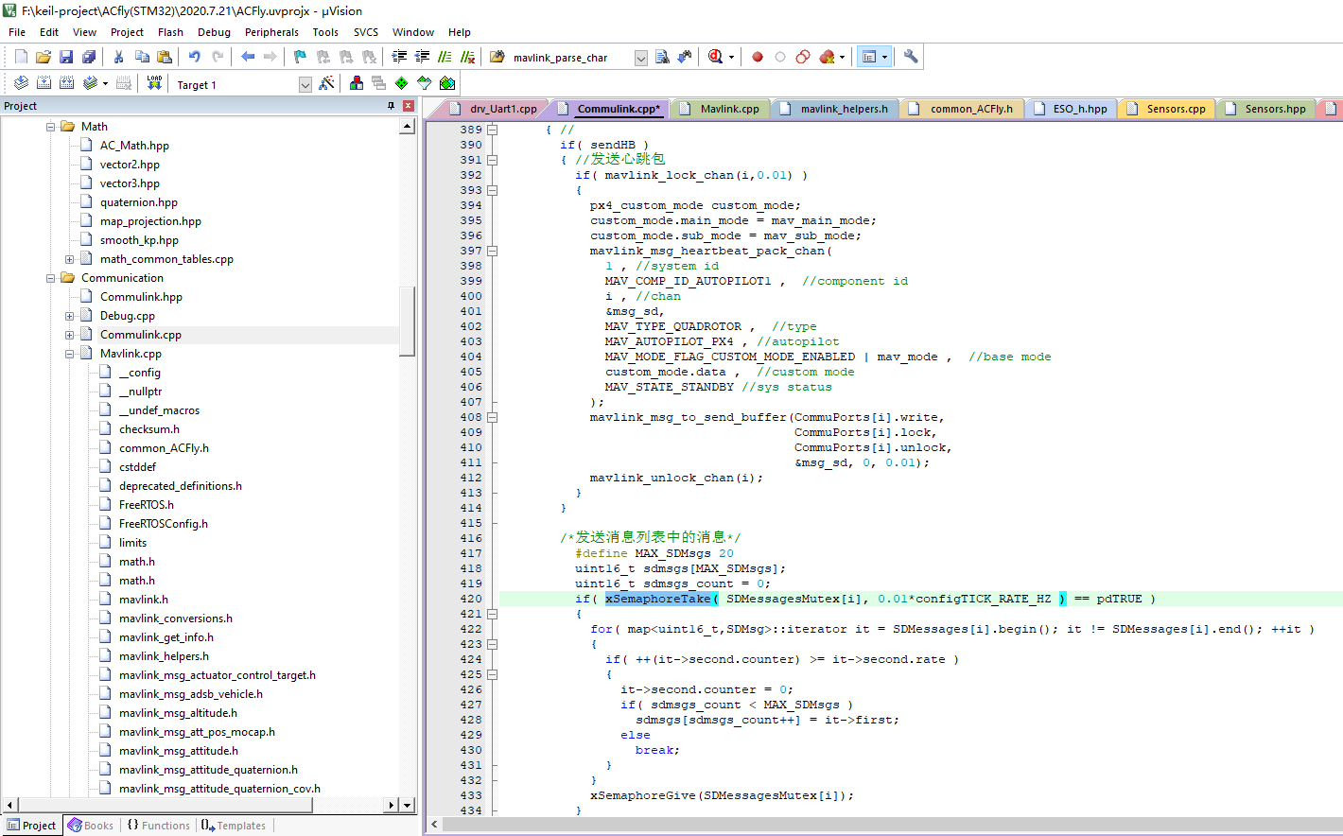
Task: Open Configuration wrench icon
Action: [911, 57]
